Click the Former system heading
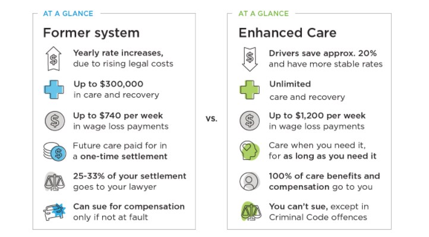The width and height of the screenshot is (429, 237). pos(92,33)
